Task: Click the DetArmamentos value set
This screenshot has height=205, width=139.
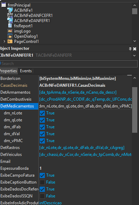Action: coord(78,92)
